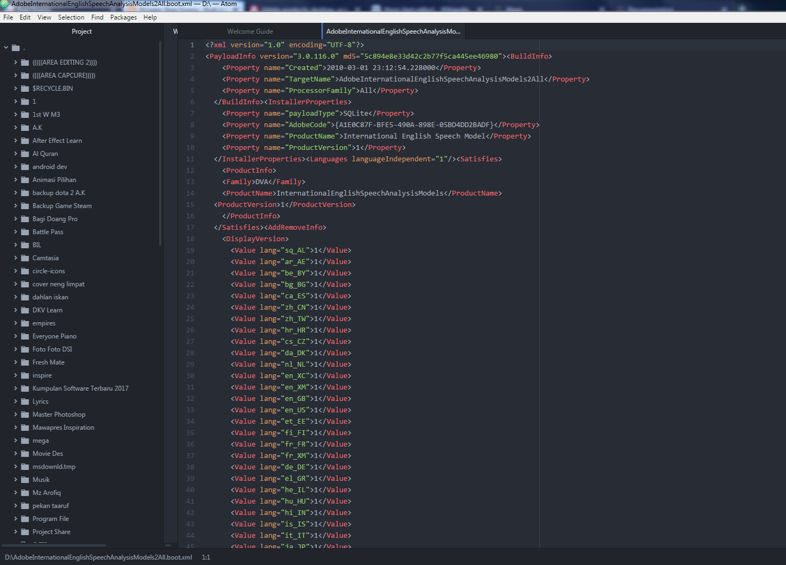Click line number 30 in the gutter

point(190,376)
